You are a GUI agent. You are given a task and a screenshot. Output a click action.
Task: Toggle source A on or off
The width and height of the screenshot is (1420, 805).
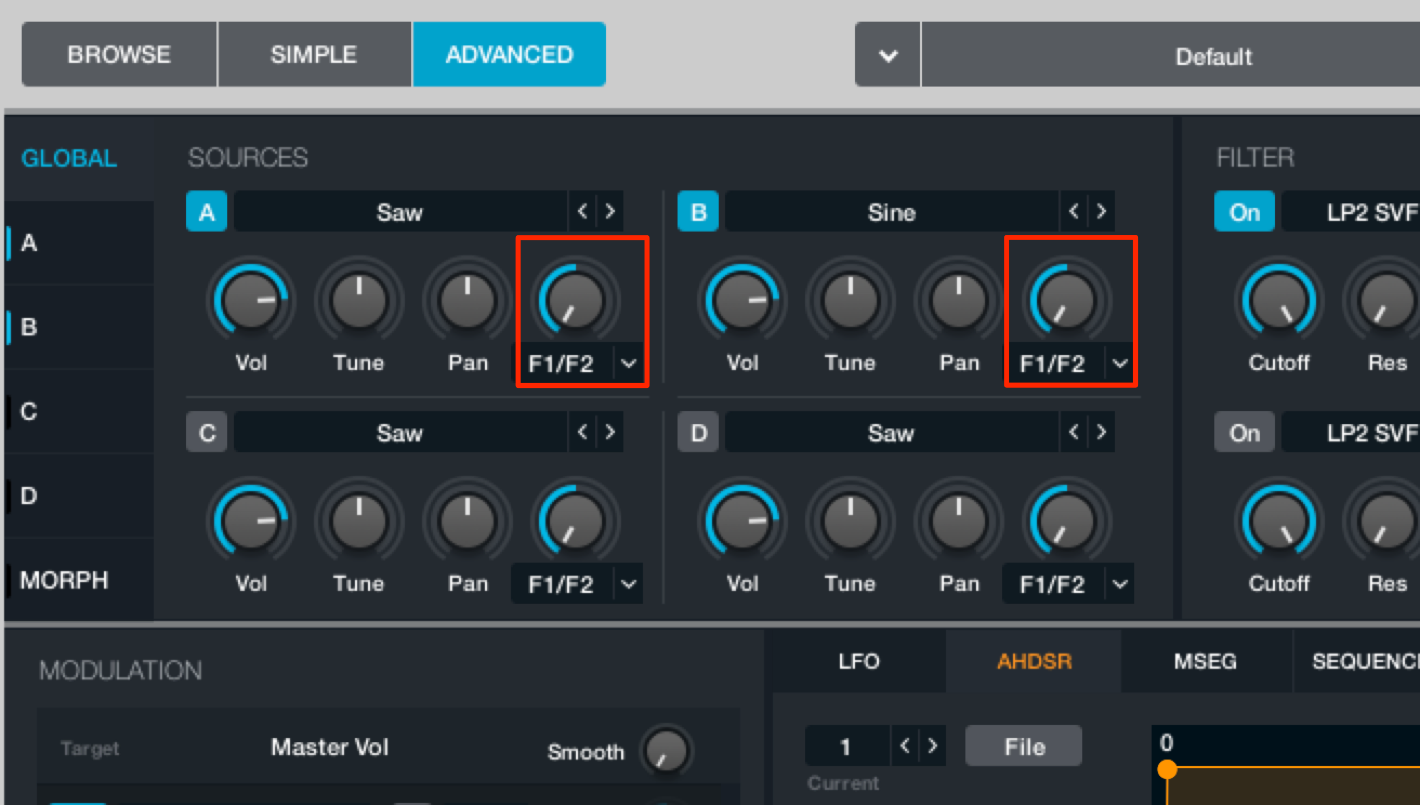point(207,211)
